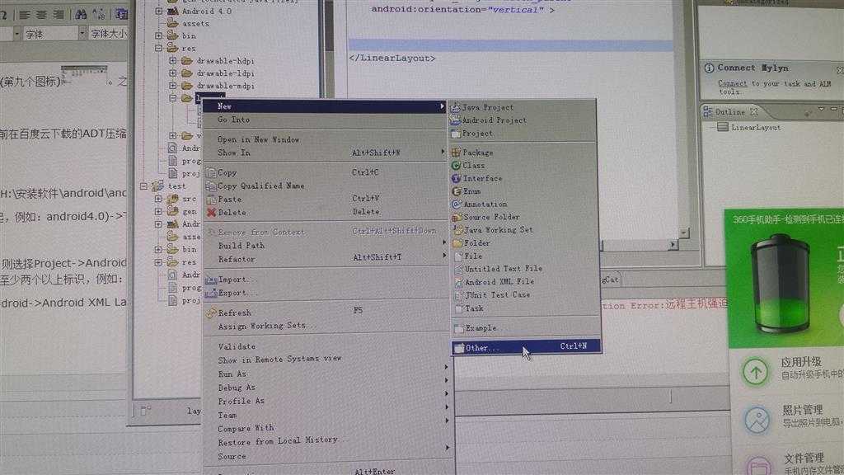Create a new Annotation from the submenu

click(x=523, y=205)
